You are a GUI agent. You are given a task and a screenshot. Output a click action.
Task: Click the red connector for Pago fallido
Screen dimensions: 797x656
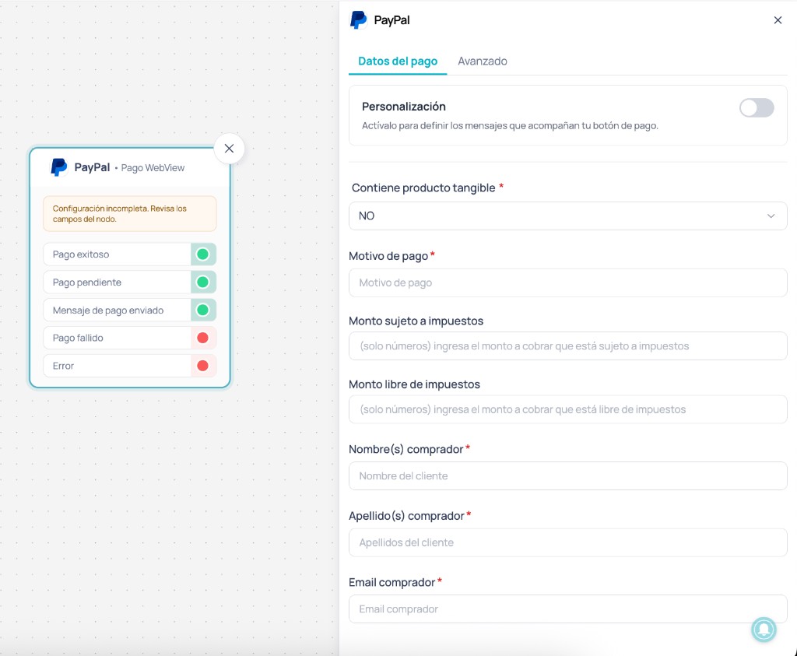[203, 338]
